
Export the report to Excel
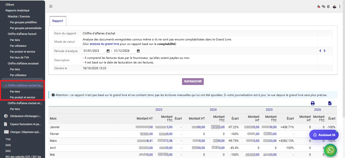click(330, 103)
